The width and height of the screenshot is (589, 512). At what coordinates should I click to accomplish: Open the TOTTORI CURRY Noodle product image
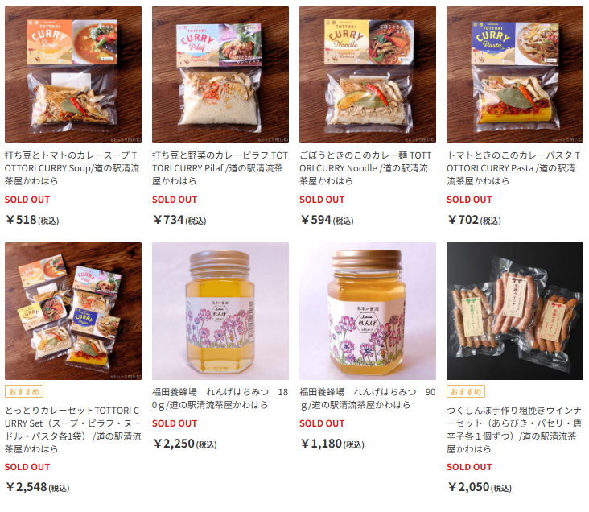point(368,75)
